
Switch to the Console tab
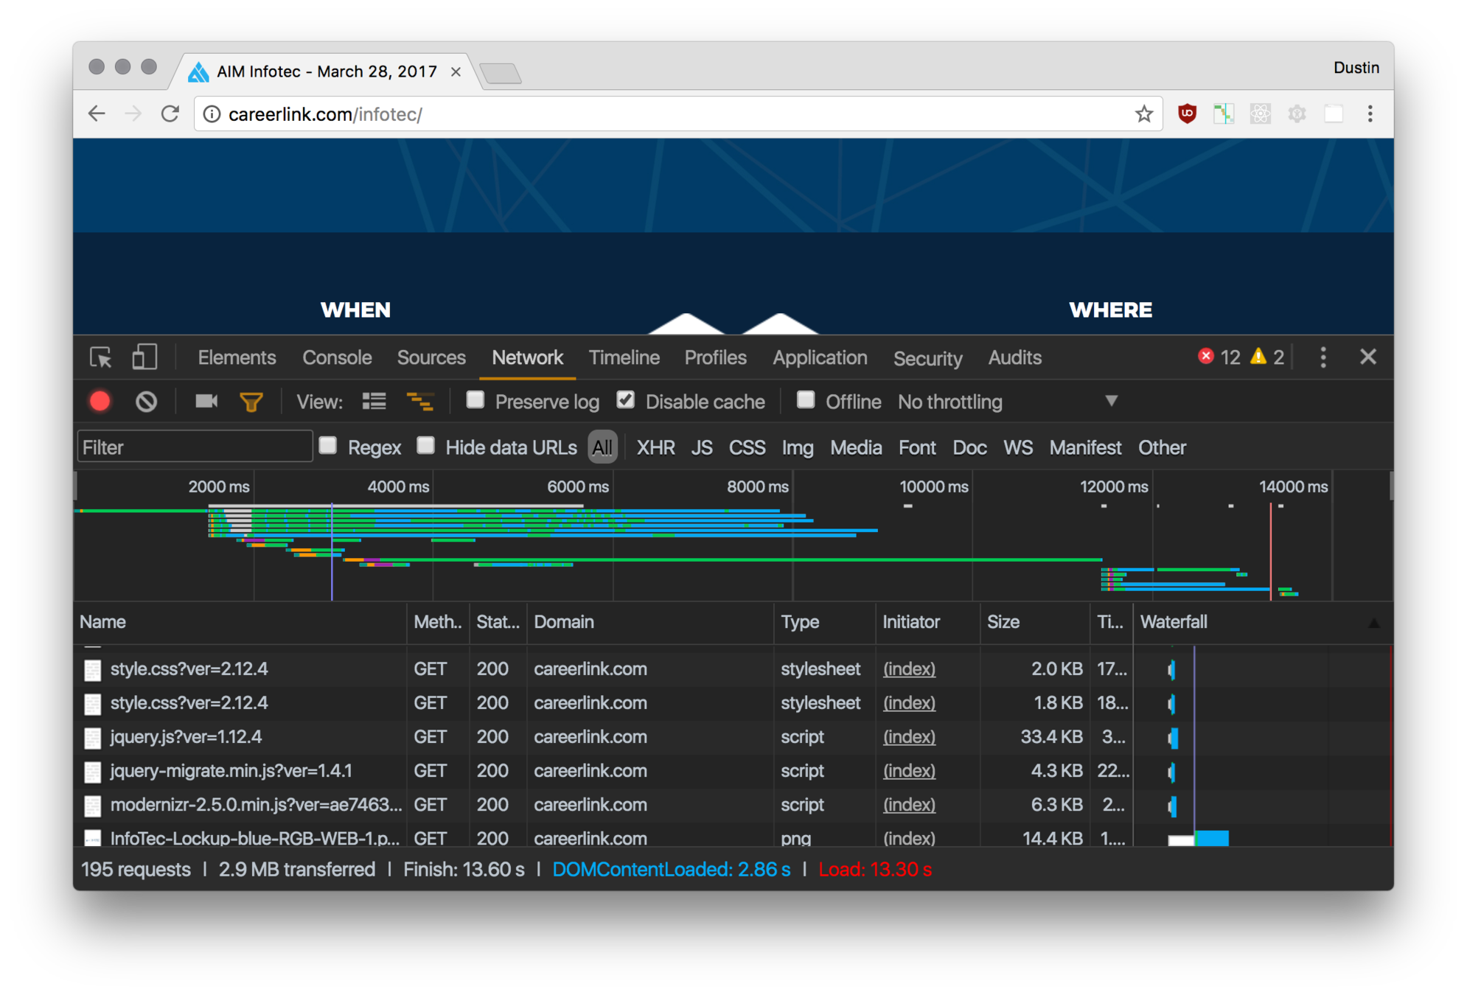click(x=337, y=357)
